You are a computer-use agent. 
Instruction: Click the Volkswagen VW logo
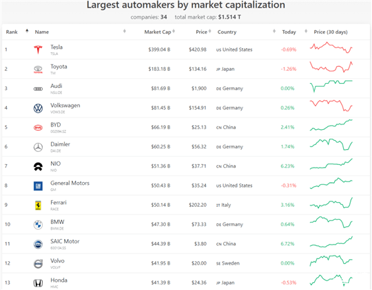[38, 108]
